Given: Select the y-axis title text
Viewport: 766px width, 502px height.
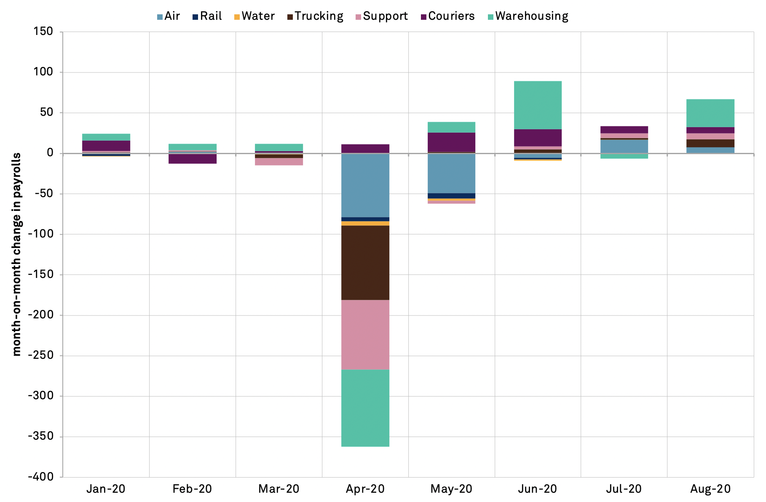Looking at the screenshot, I should [x=16, y=254].
